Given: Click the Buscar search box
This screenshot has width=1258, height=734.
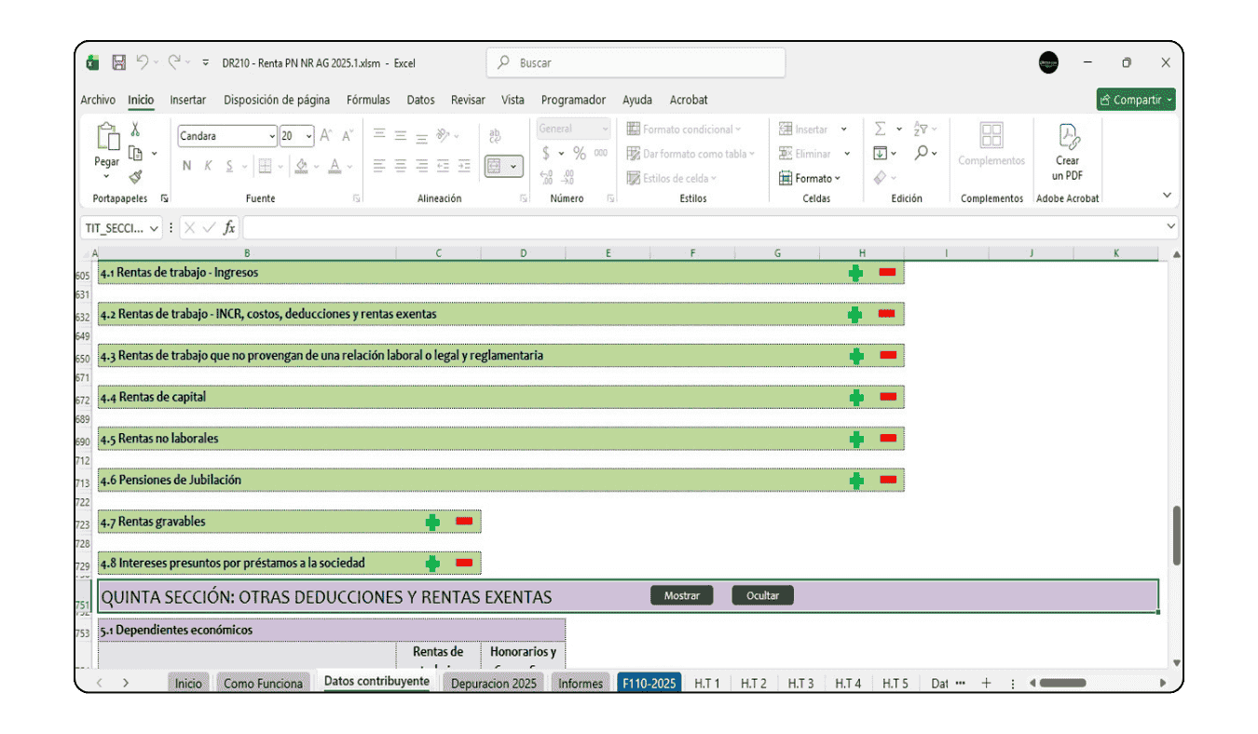Looking at the screenshot, I should click(x=636, y=62).
